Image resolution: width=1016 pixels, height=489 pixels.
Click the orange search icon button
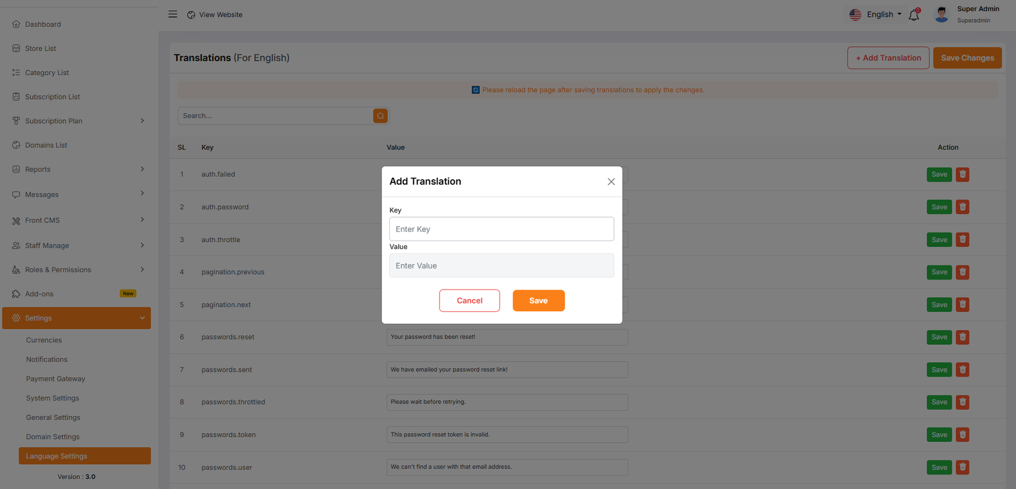(x=380, y=116)
